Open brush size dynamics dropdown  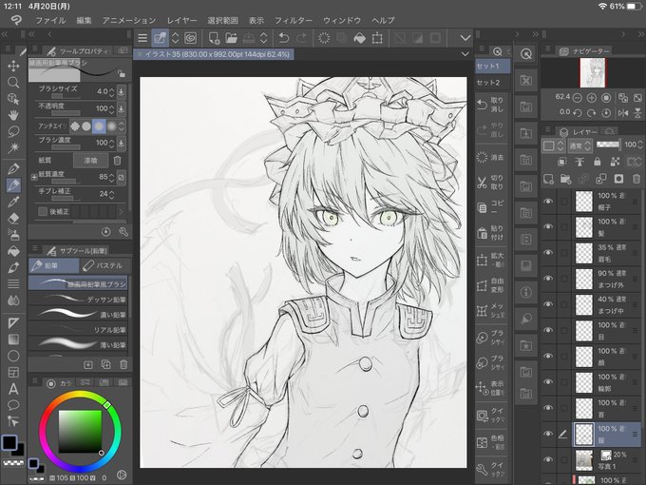coord(122,91)
